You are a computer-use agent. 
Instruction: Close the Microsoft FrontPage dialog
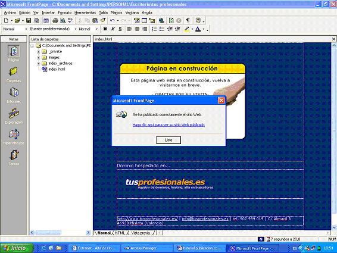pyautogui.click(x=221, y=101)
